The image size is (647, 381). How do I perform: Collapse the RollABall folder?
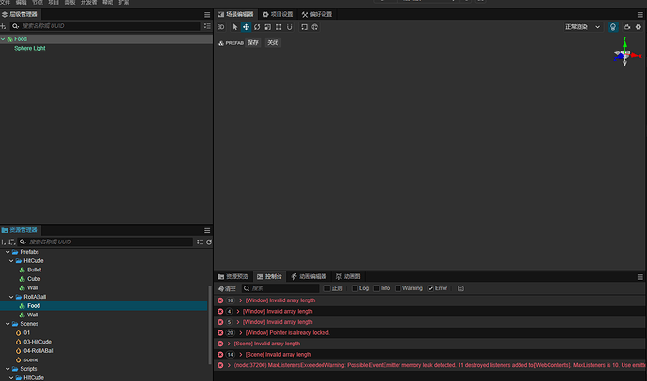click(x=11, y=297)
